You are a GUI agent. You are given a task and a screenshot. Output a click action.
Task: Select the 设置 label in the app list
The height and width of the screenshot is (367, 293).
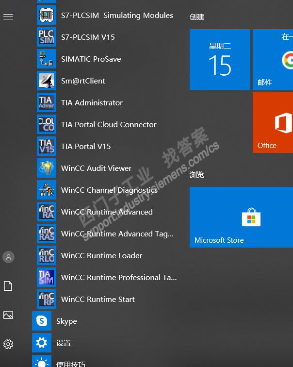(64, 343)
